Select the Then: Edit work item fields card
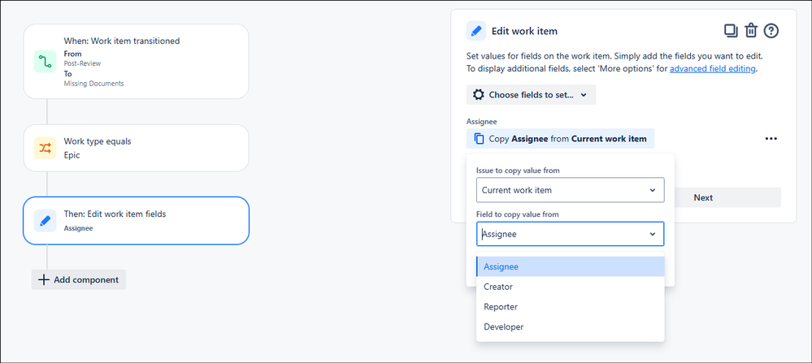 [x=137, y=221]
